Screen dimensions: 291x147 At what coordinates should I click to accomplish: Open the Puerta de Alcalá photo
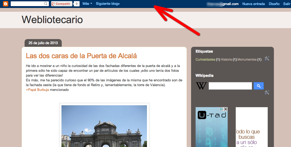pyautogui.click(x=104, y=126)
